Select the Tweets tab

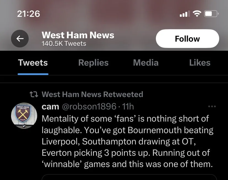(x=33, y=63)
